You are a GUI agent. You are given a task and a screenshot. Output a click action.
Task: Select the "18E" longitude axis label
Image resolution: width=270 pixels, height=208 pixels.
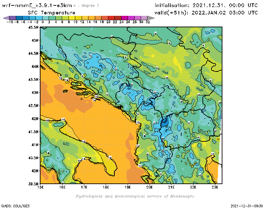(x=106, y=187)
